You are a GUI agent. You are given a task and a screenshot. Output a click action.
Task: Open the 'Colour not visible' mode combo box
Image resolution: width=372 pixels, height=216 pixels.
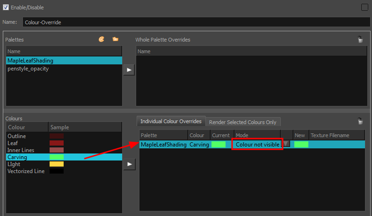pyautogui.click(x=257, y=145)
